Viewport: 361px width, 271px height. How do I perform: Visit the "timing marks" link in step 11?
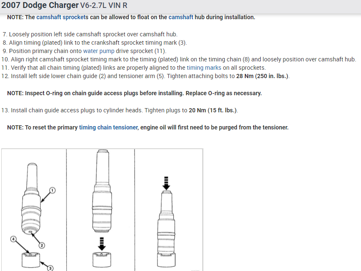tap(204, 68)
